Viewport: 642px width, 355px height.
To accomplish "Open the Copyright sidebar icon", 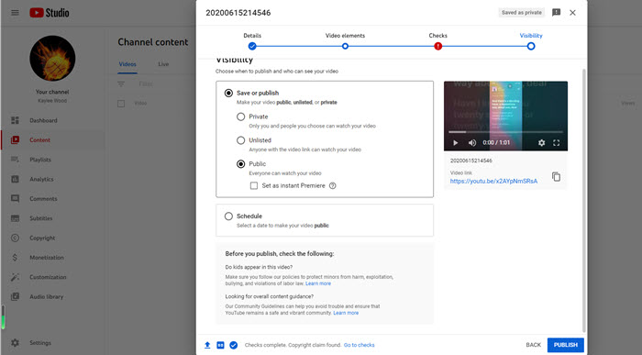I will click(16, 238).
